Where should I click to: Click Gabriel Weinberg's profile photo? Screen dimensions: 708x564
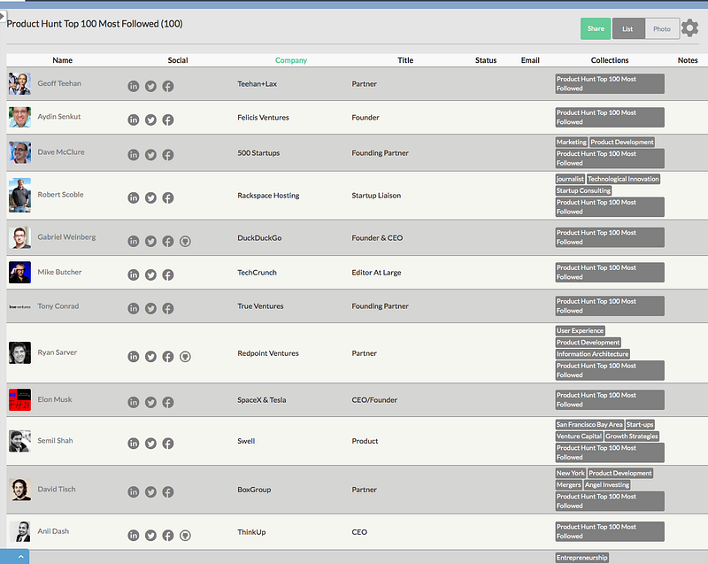click(19, 237)
